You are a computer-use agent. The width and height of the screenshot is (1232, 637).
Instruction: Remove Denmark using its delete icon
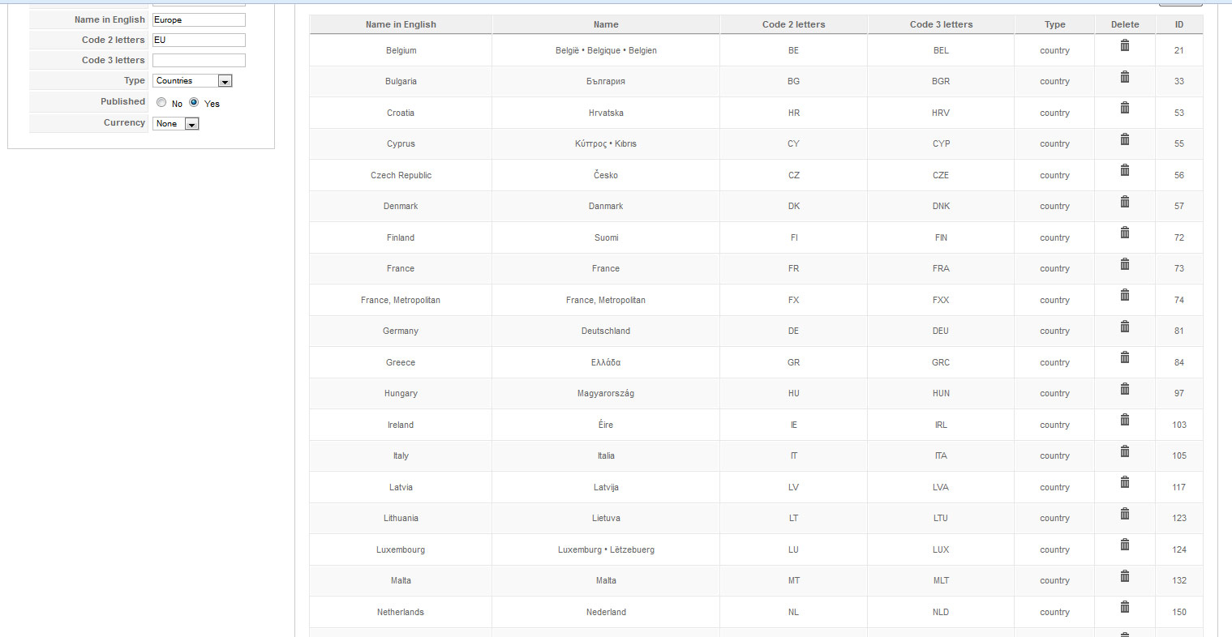[1125, 201]
